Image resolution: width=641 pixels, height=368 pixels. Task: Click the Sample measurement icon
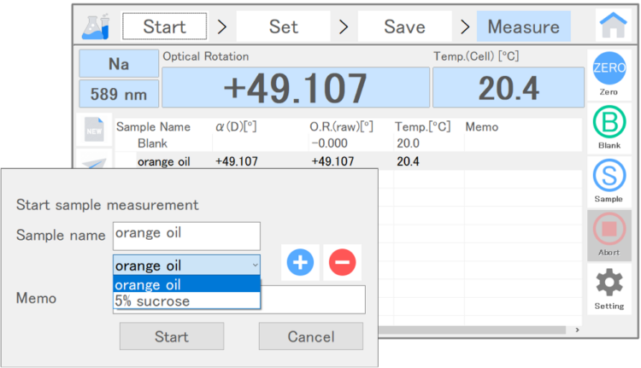(609, 181)
